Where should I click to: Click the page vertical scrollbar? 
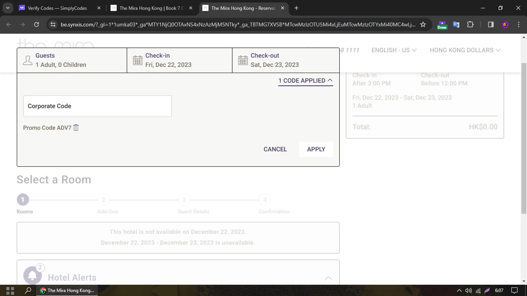pyautogui.click(x=524, y=138)
